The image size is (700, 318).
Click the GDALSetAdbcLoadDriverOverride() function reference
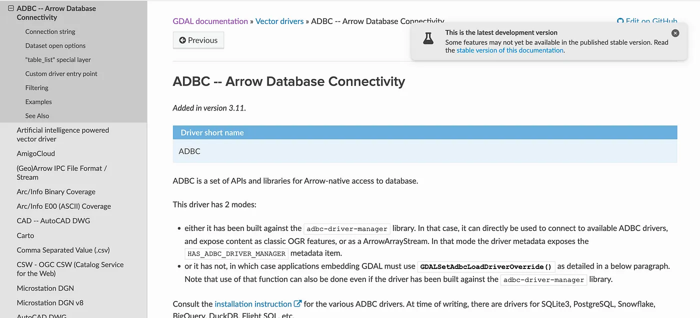[x=486, y=266]
